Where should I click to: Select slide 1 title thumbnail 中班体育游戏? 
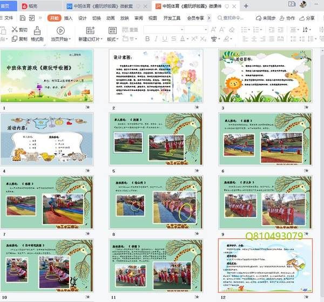pos(47,76)
